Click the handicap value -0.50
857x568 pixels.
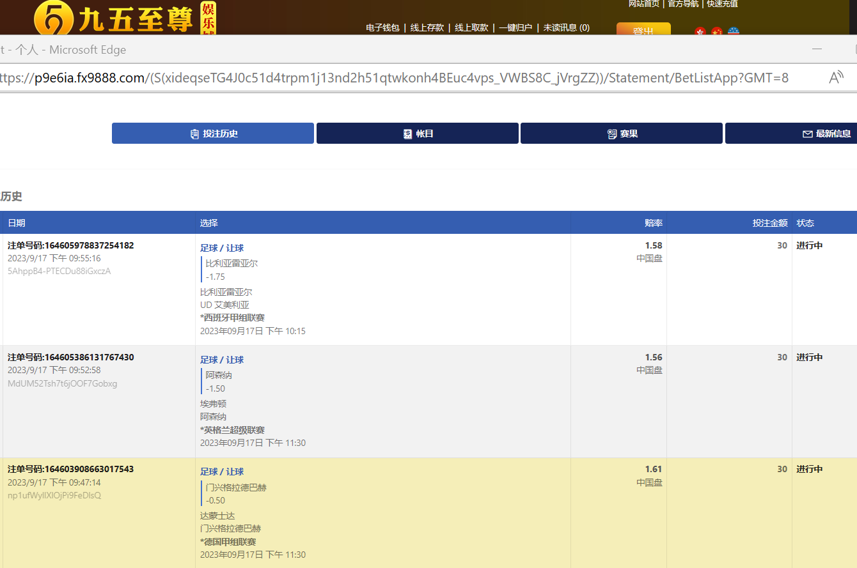coord(216,500)
